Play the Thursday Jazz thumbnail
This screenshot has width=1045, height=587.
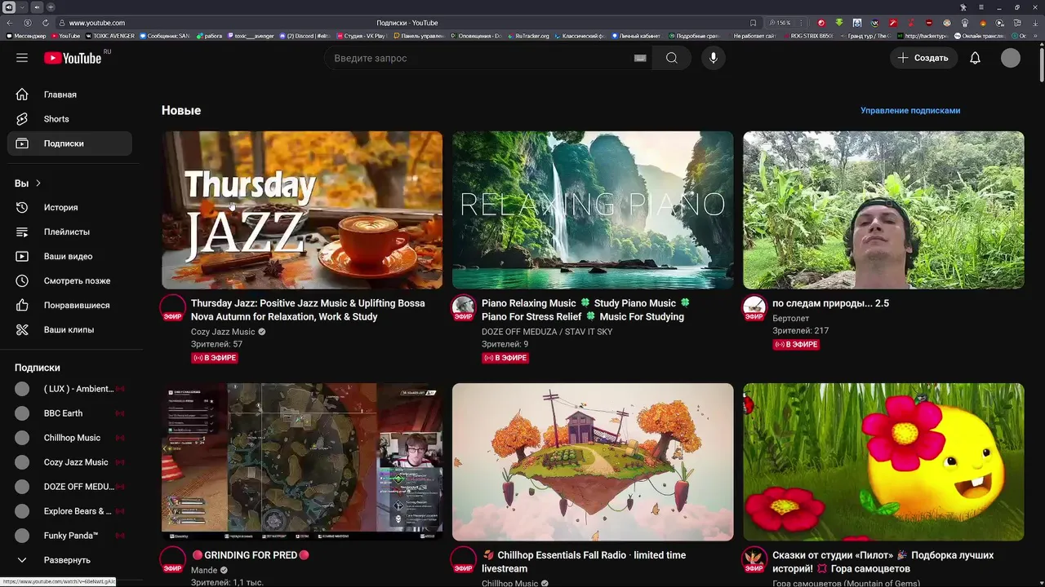[x=302, y=210]
